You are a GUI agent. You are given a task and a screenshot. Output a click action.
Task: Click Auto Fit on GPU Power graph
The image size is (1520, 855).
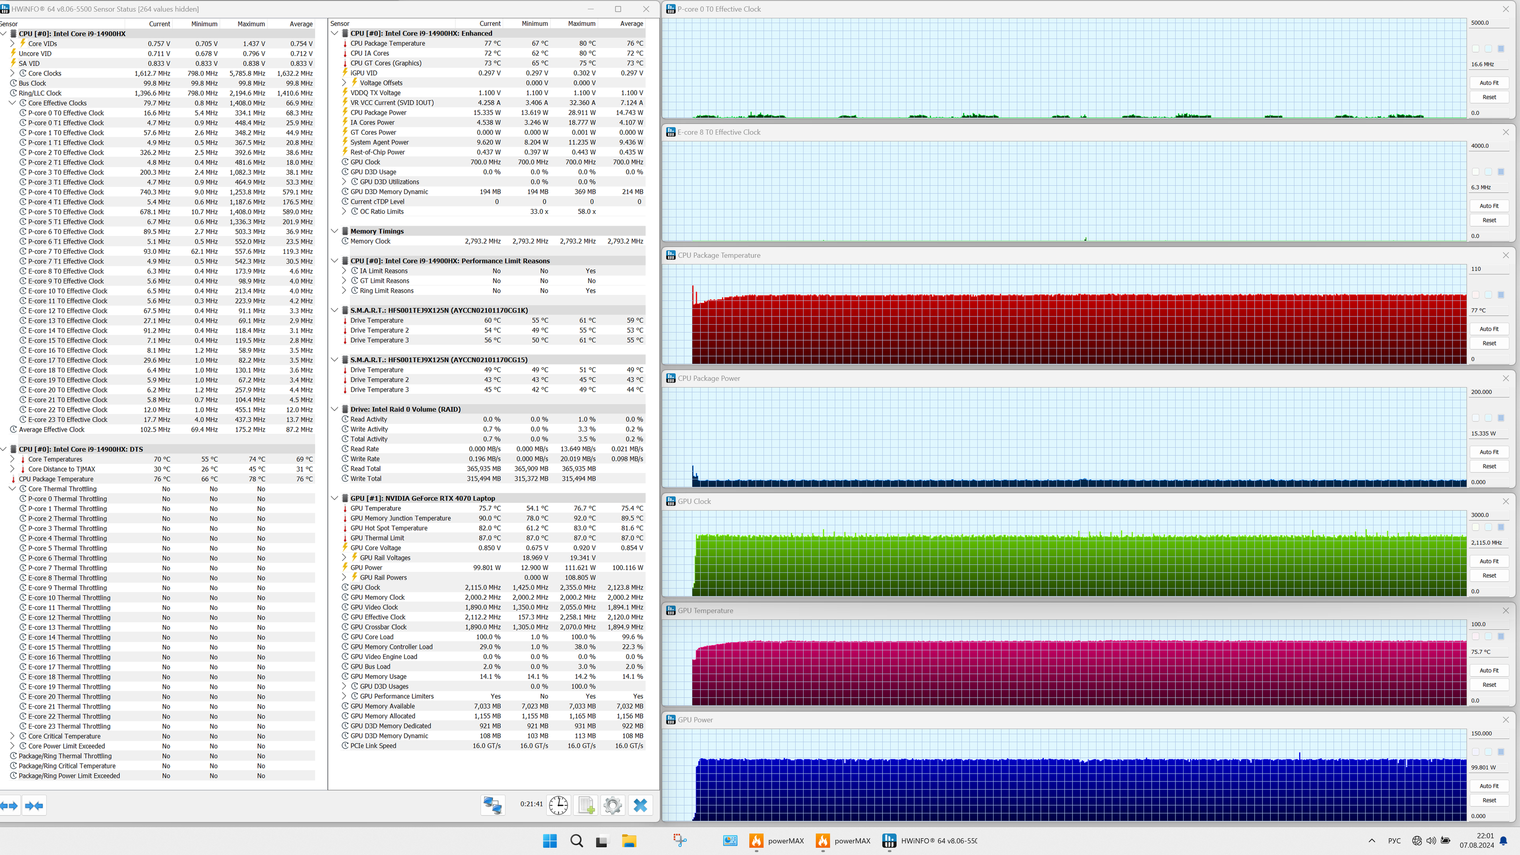[x=1489, y=786]
